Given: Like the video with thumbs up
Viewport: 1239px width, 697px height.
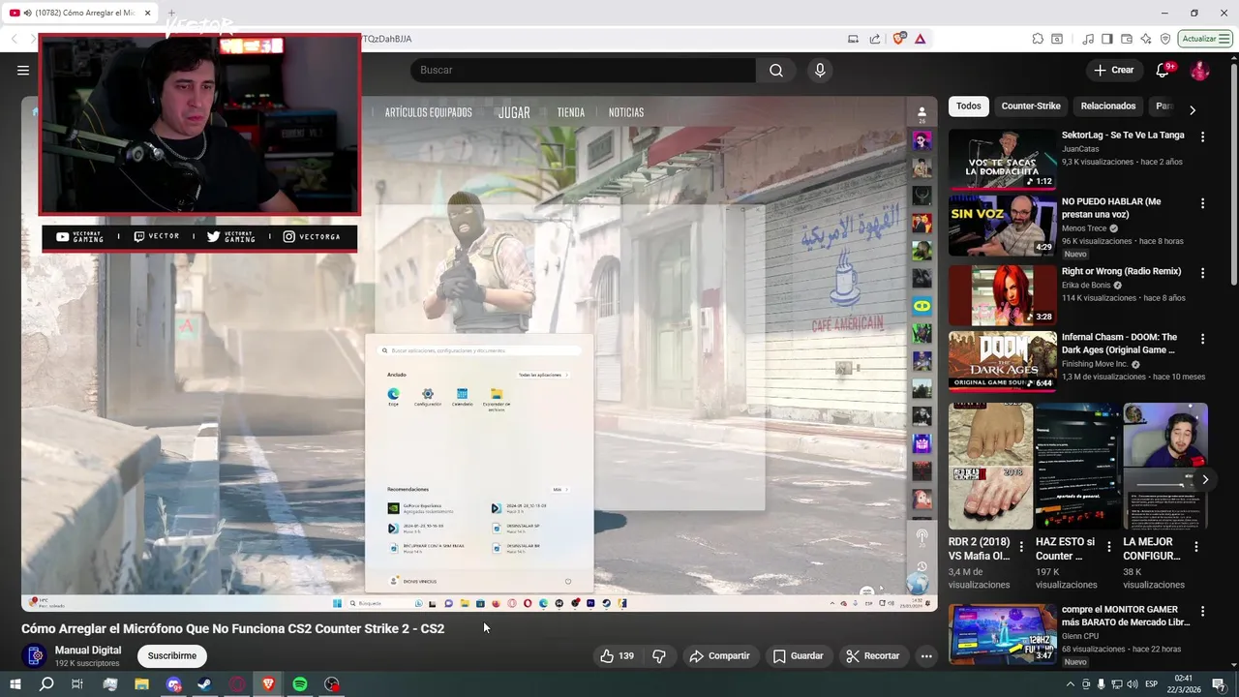Looking at the screenshot, I should click(x=617, y=655).
